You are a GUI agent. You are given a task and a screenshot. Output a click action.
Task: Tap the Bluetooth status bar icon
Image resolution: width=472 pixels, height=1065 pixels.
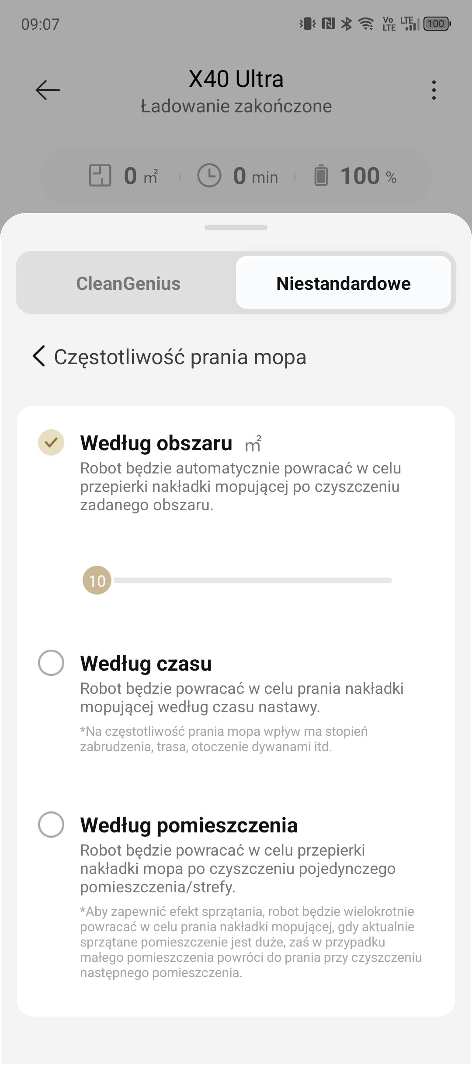click(347, 24)
